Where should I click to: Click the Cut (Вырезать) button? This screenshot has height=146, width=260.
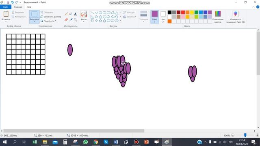tap(18, 13)
